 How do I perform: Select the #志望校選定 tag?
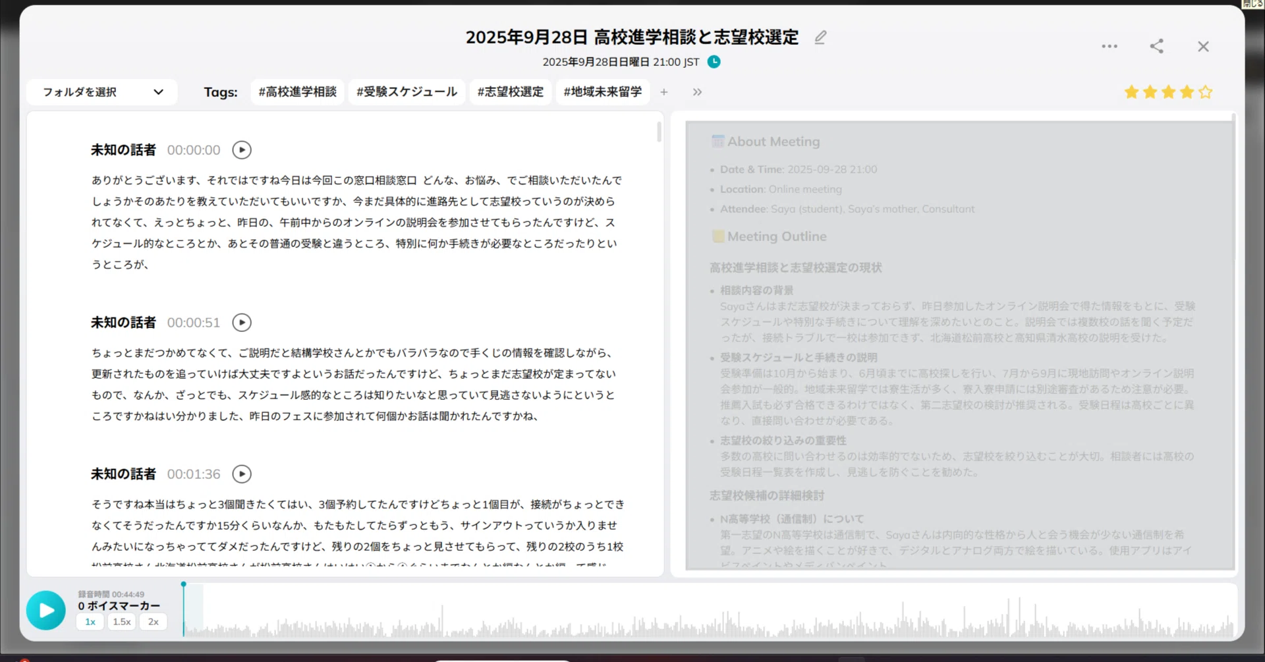(511, 92)
